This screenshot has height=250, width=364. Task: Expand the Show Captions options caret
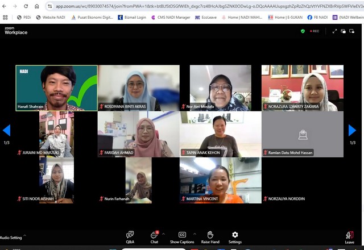pyautogui.click(x=195, y=233)
